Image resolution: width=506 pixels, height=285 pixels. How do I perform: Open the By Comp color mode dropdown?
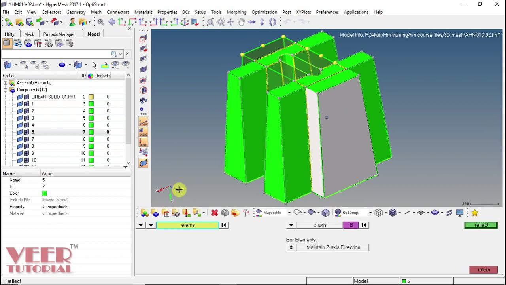[370, 213]
